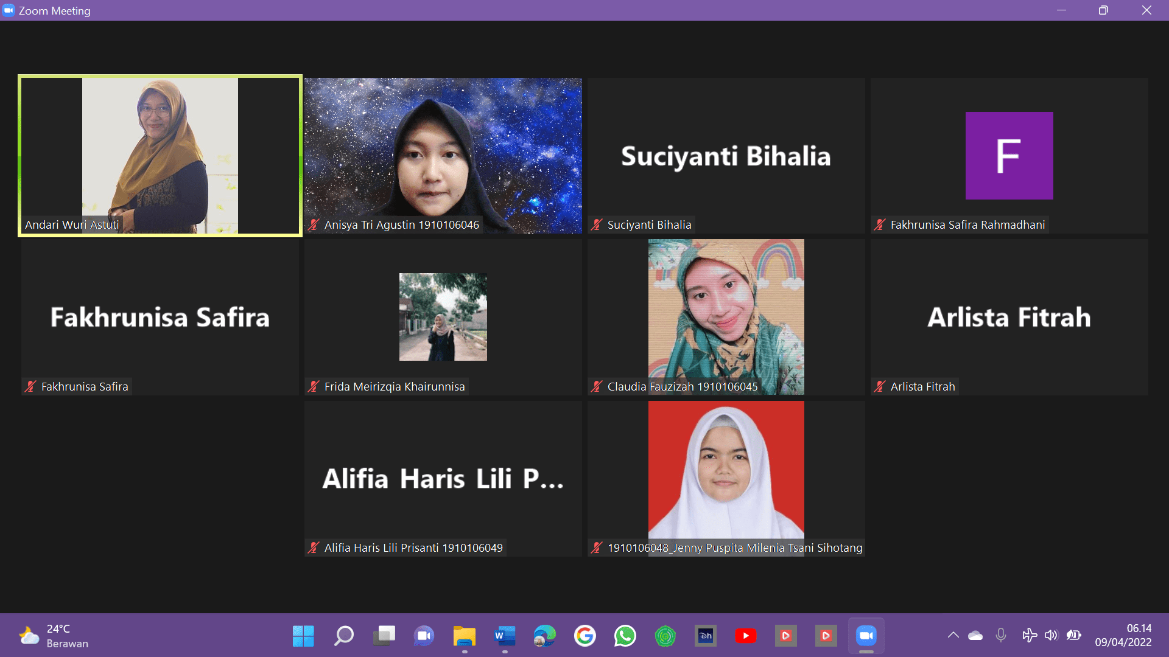The height and width of the screenshot is (657, 1169).
Task: Click muted mic icon beside Fakhrunisa Safira label
Action: (x=30, y=387)
